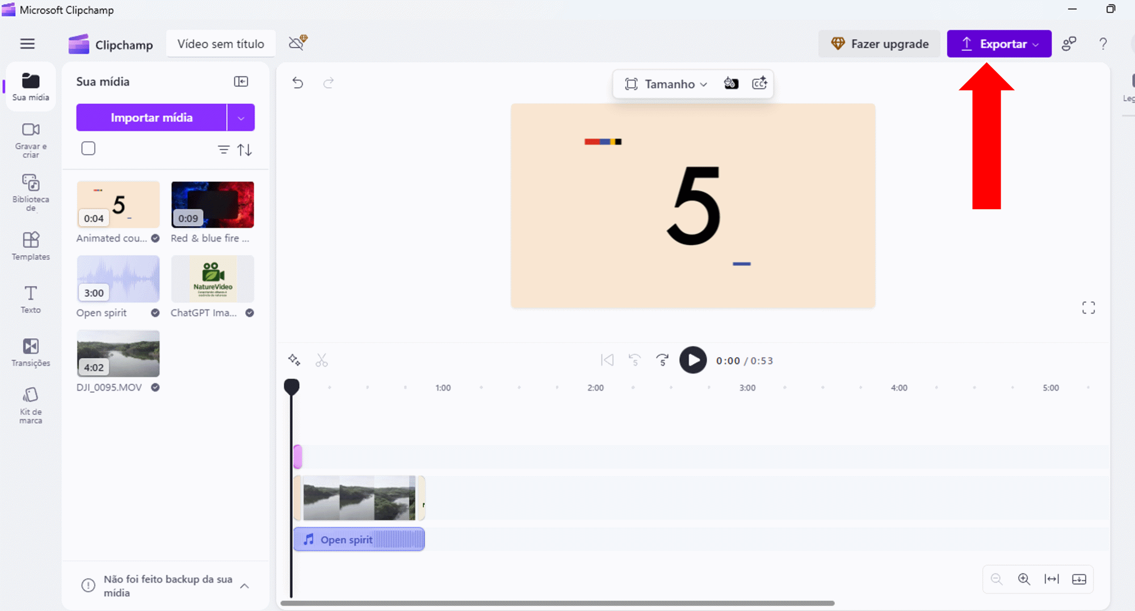Click the fullscreen preview icon
Viewport: 1135px width, 611px height.
point(1088,308)
